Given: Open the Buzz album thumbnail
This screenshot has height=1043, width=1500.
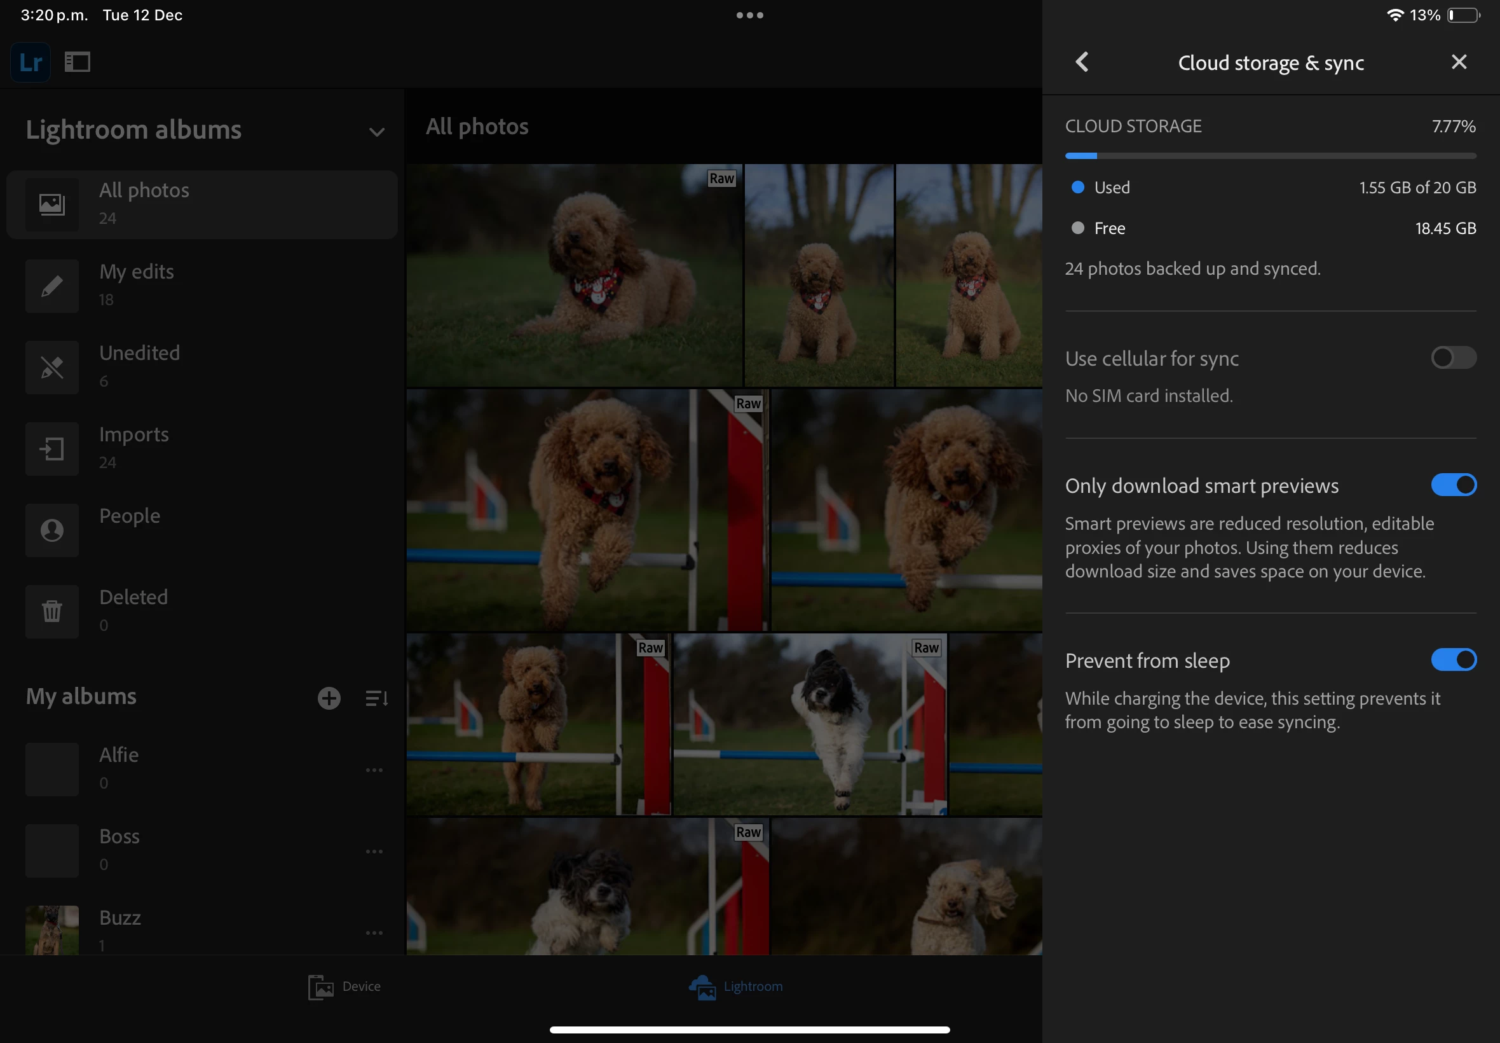Looking at the screenshot, I should click(x=52, y=929).
